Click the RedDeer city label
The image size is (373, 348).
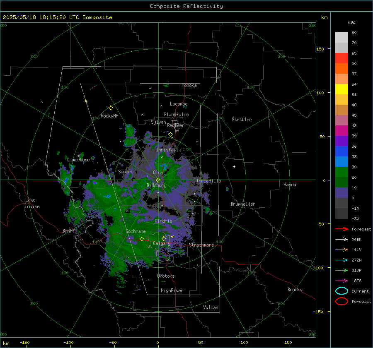click(176, 125)
